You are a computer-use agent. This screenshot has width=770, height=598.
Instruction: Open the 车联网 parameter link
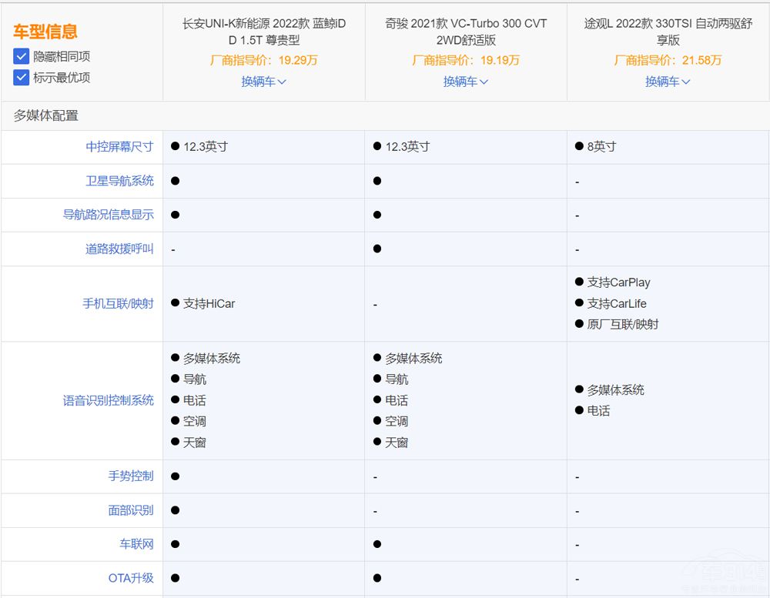click(x=136, y=543)
